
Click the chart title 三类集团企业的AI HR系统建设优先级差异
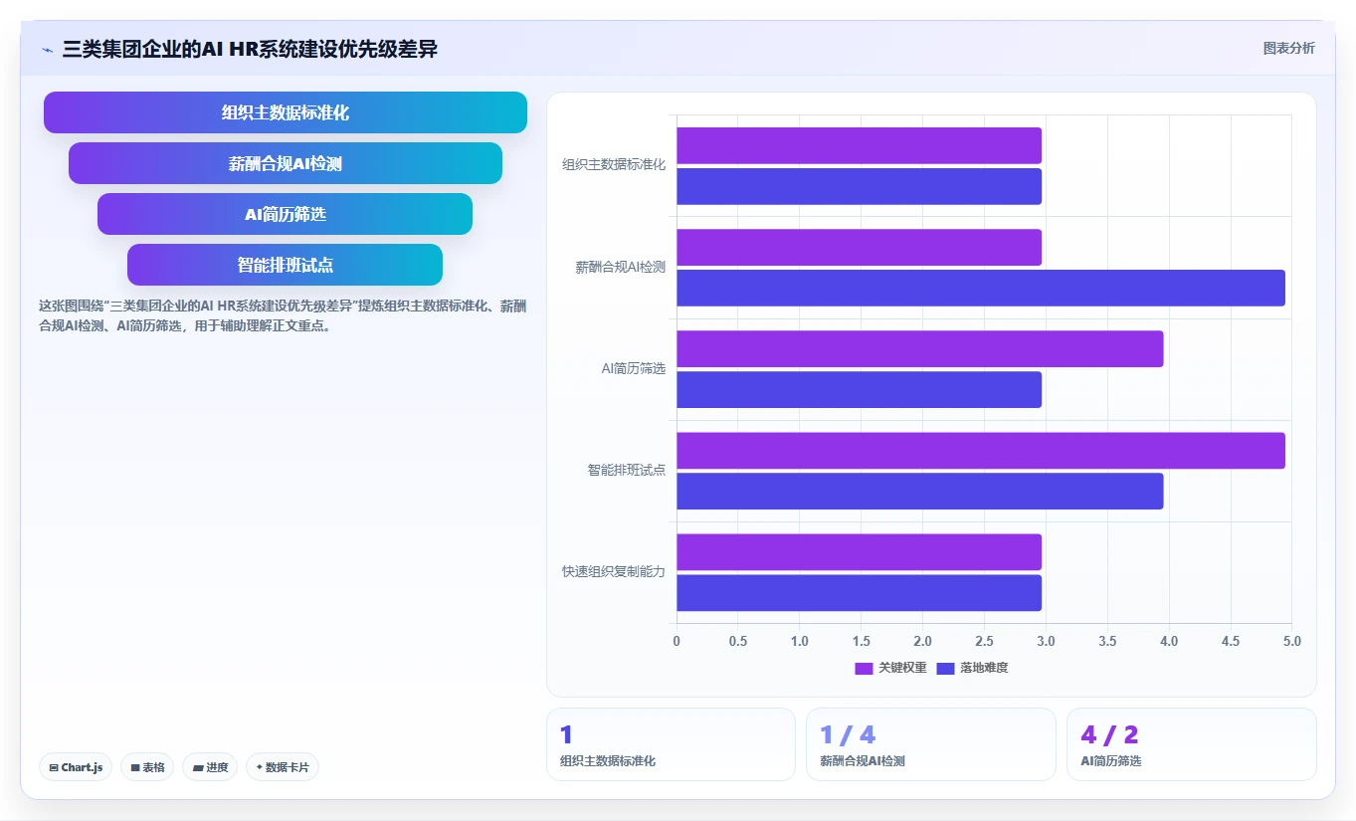(250, 49)
